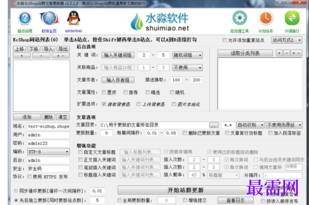Screen dimensions: 309x205
Task: Open the 疑点说明 help icon
Action: (25, 18)
